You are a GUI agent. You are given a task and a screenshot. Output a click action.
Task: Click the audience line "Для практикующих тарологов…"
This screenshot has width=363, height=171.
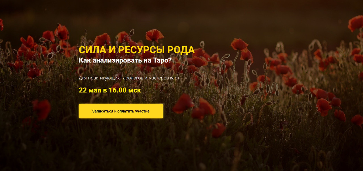129,78
